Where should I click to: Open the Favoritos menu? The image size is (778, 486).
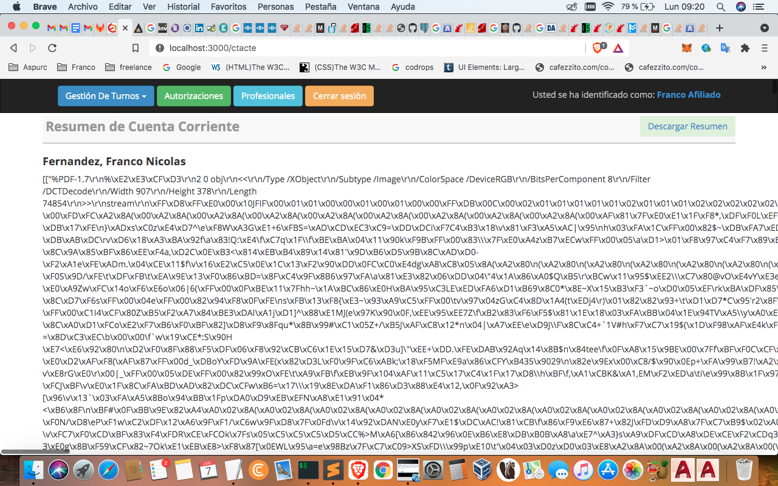click(229, 7)
